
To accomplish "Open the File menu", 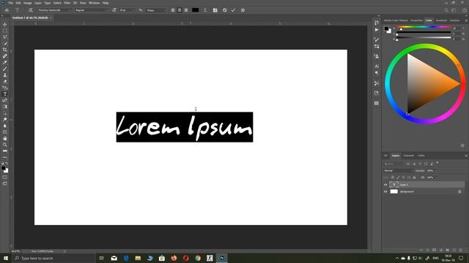I will click(x=10, y=3).
